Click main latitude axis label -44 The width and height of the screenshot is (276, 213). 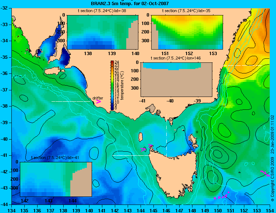pos(4,205)
